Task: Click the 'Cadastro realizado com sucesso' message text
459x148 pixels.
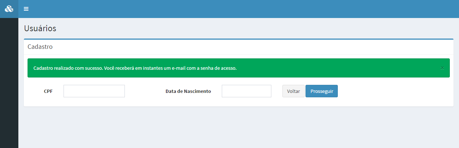Action: pos(135,68)
